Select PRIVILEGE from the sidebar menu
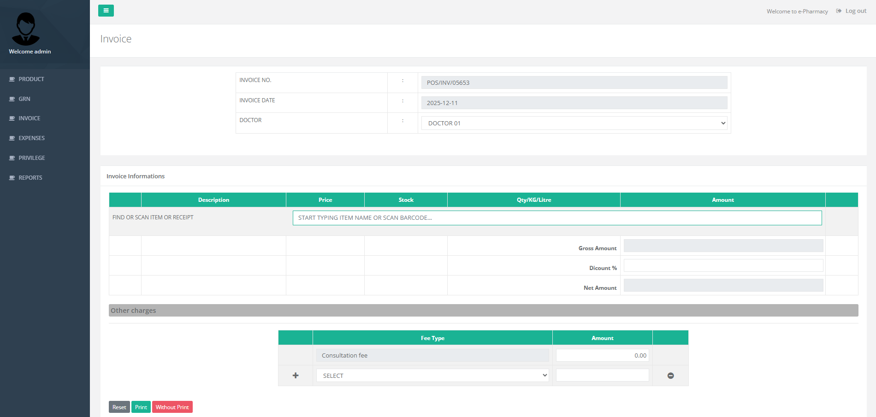The image size is (876, 417). pos(31,158)
